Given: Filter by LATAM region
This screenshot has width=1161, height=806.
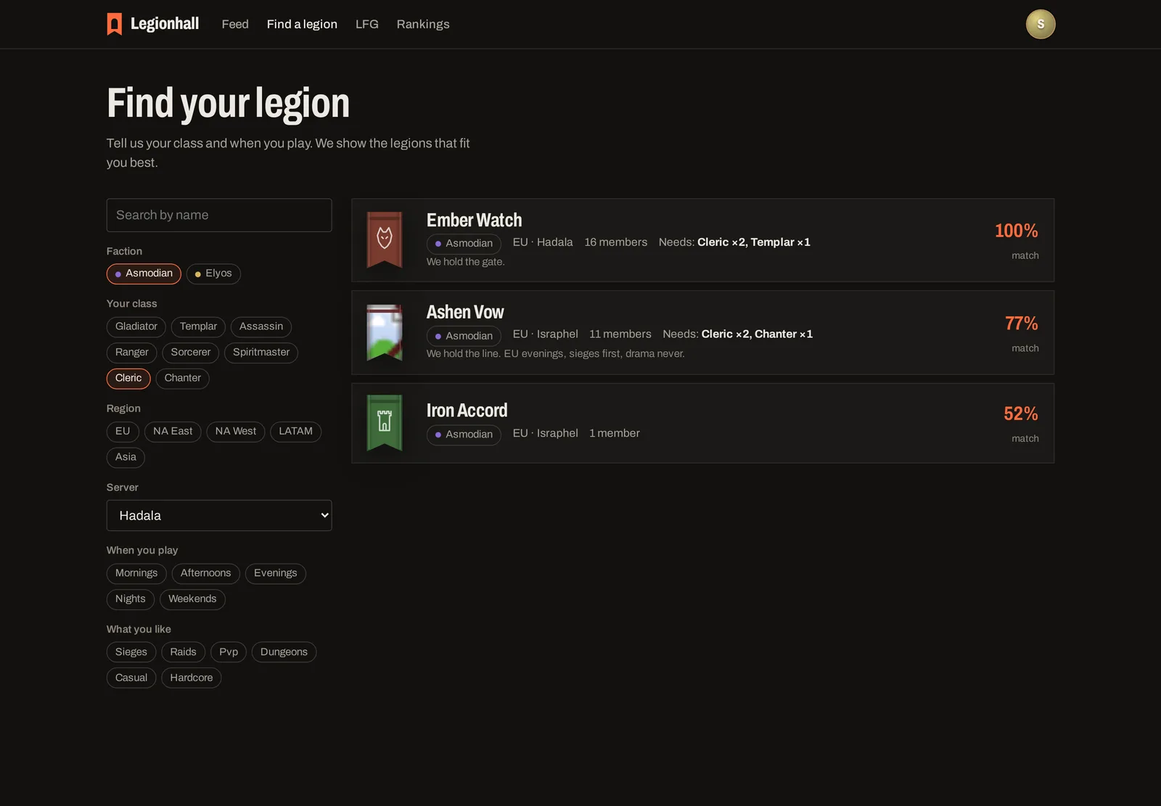Looking at the screenshot, I should coord(296,432).
